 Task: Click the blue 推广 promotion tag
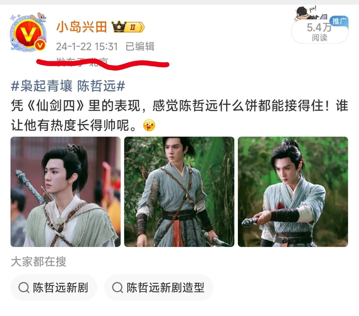click(339, 21)
